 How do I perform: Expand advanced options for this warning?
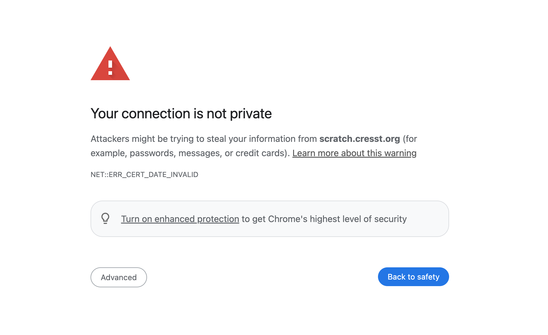coord(119,277)
